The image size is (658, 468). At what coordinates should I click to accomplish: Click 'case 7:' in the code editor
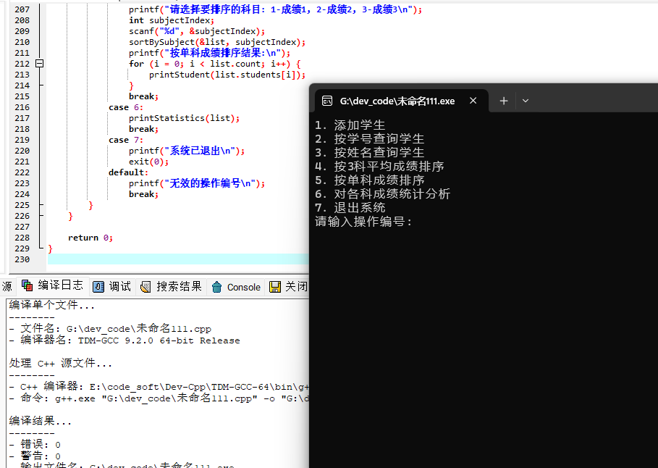(126, 140)
